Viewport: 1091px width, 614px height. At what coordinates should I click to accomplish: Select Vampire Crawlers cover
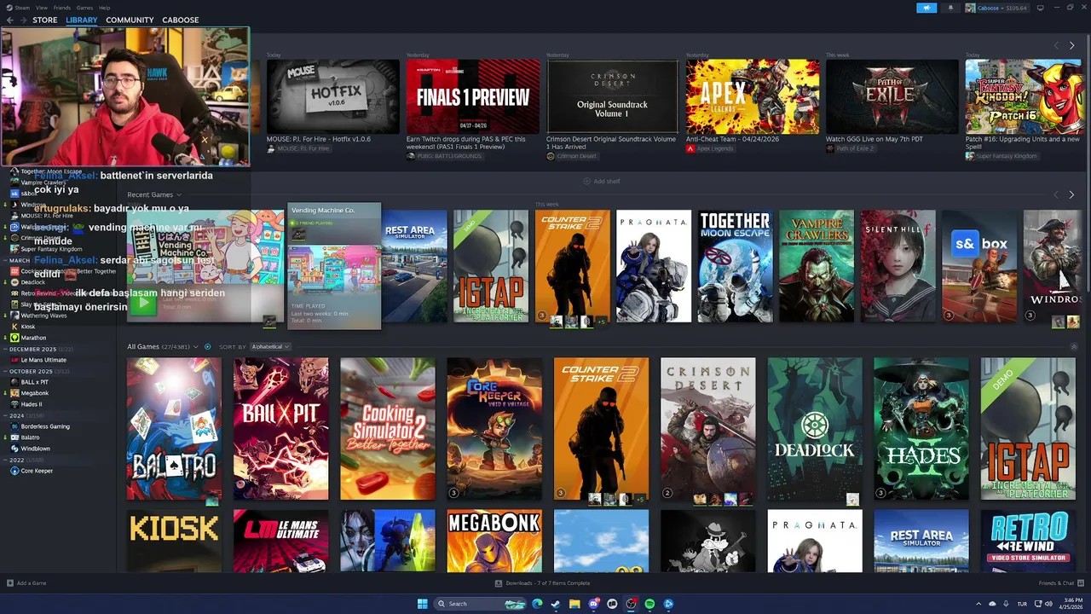[x=817, y=266]
